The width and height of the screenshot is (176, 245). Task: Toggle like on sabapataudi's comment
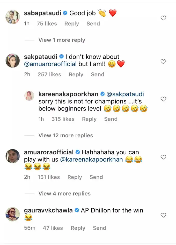[163, 18]
